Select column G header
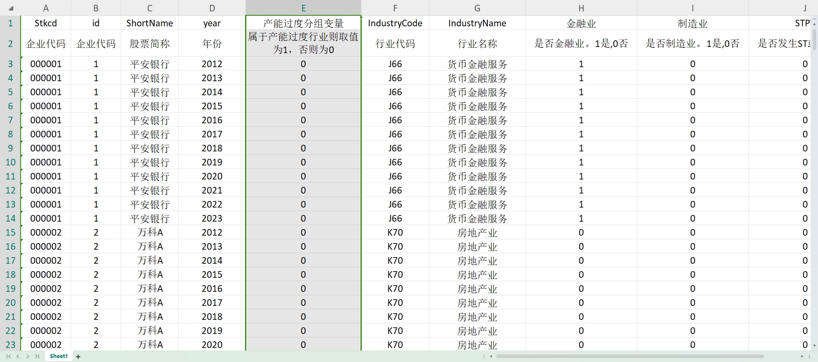 coord(477,8)
